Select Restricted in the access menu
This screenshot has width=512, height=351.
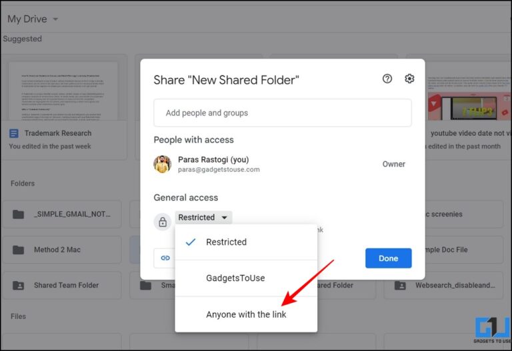point(246,242)
